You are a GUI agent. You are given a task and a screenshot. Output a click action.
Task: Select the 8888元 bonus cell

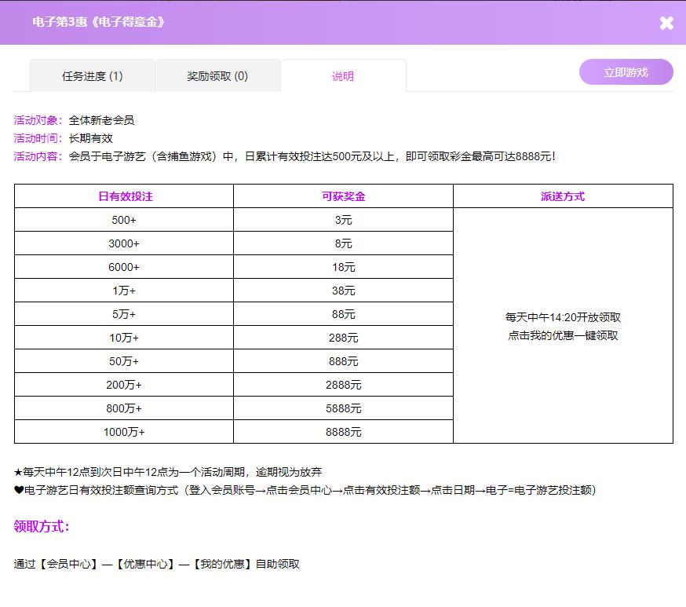point(343,432)
